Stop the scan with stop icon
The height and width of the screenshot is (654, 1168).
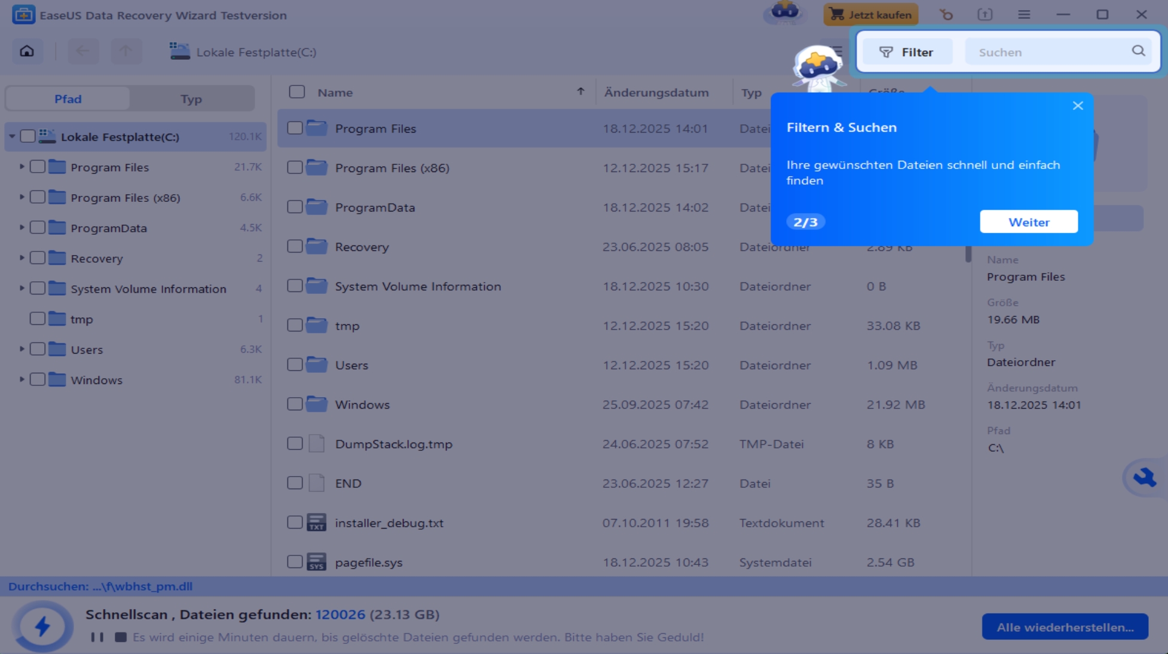[120, 637]
